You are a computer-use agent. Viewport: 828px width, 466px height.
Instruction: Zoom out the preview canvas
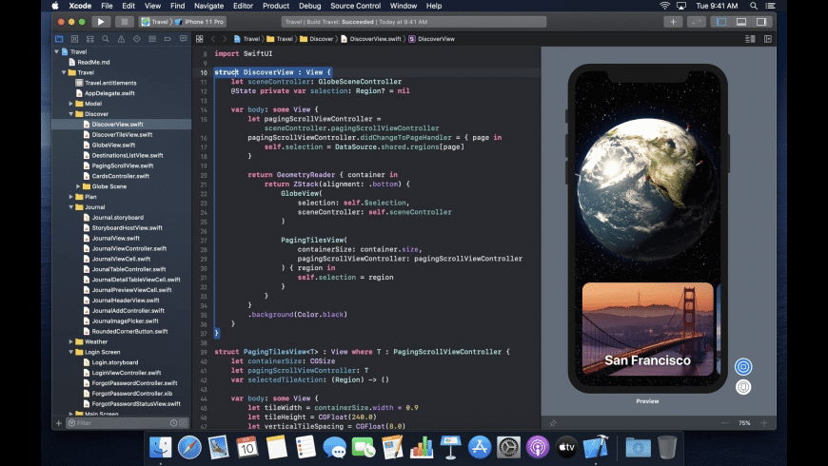[724, 423]
